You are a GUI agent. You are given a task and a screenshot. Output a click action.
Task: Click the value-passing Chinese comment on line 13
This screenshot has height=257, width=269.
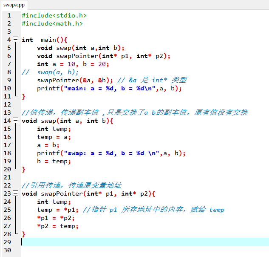click(x=134, y=113)
